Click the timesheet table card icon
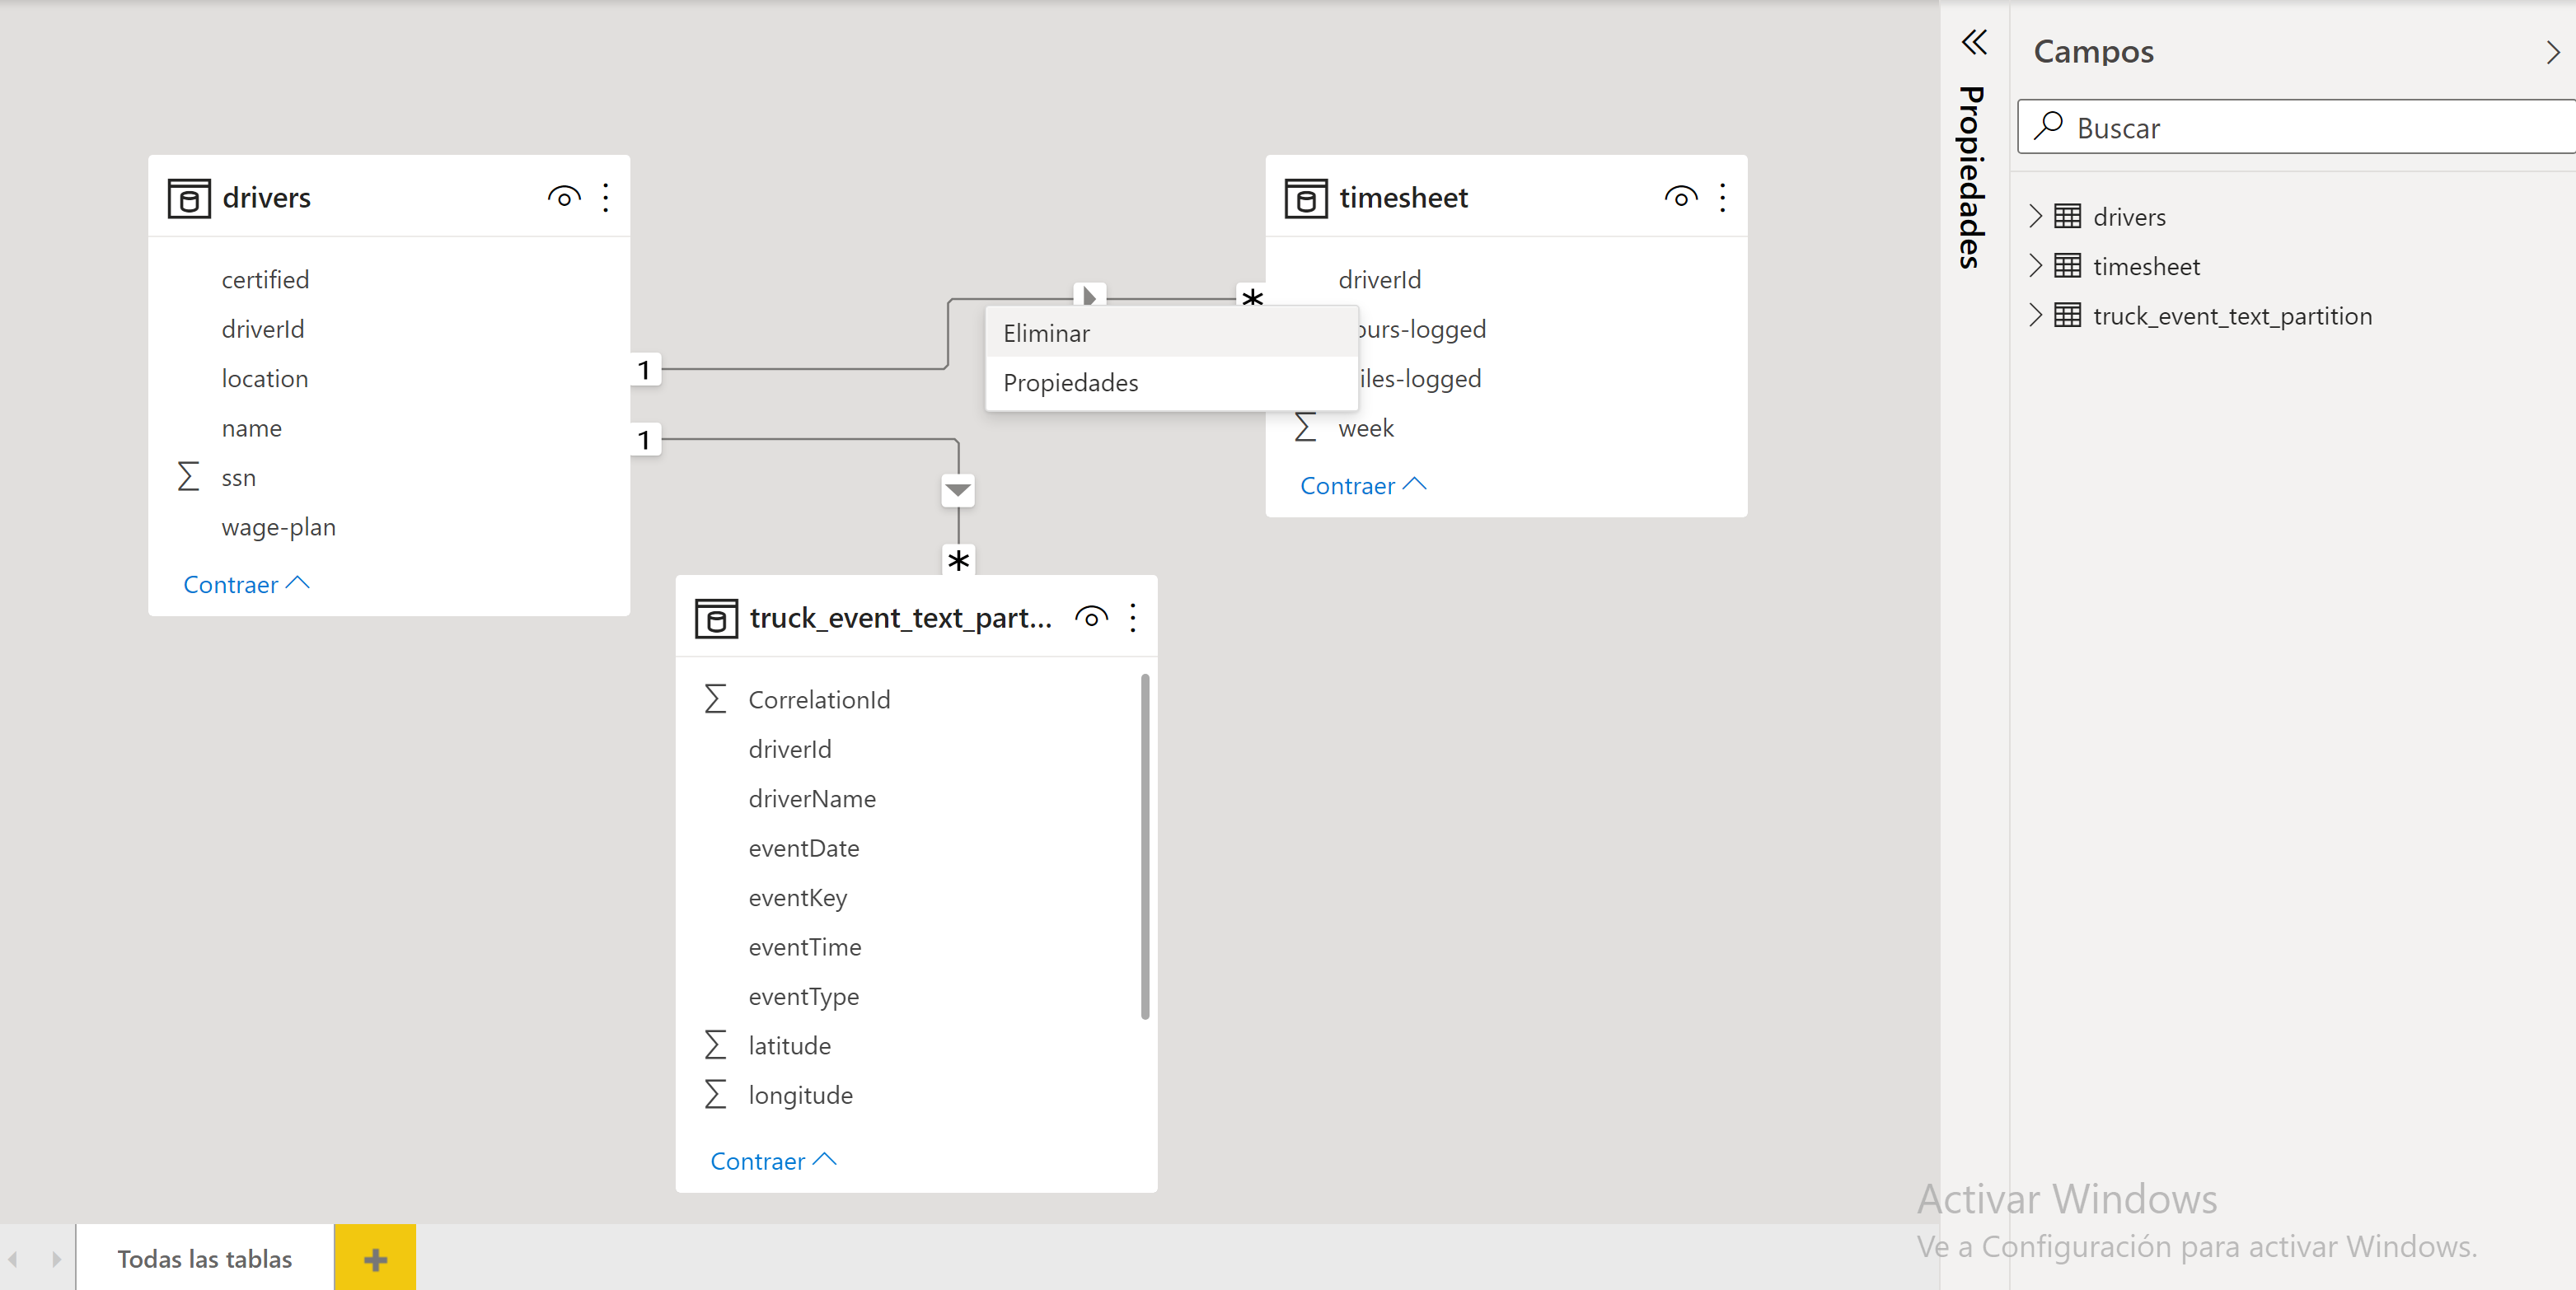The width and height of the screenshot is (2576, 1290). point(1306,198)
